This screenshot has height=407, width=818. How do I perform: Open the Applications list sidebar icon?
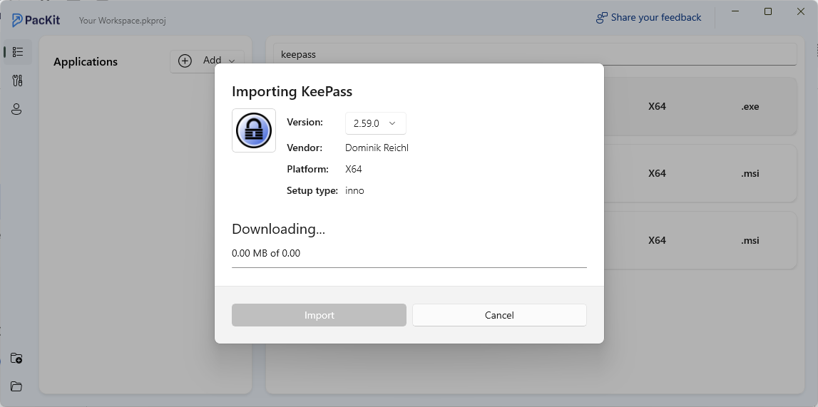[18, 52]
